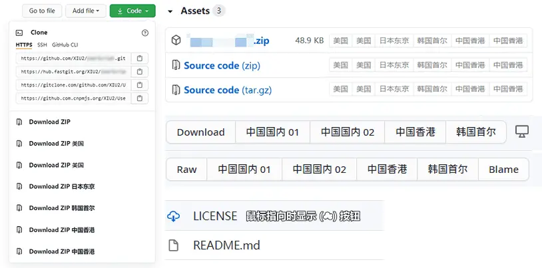Copy the cnpmjs.org URL via clipboard icon
542x268 pixels.
coord(139,98)
